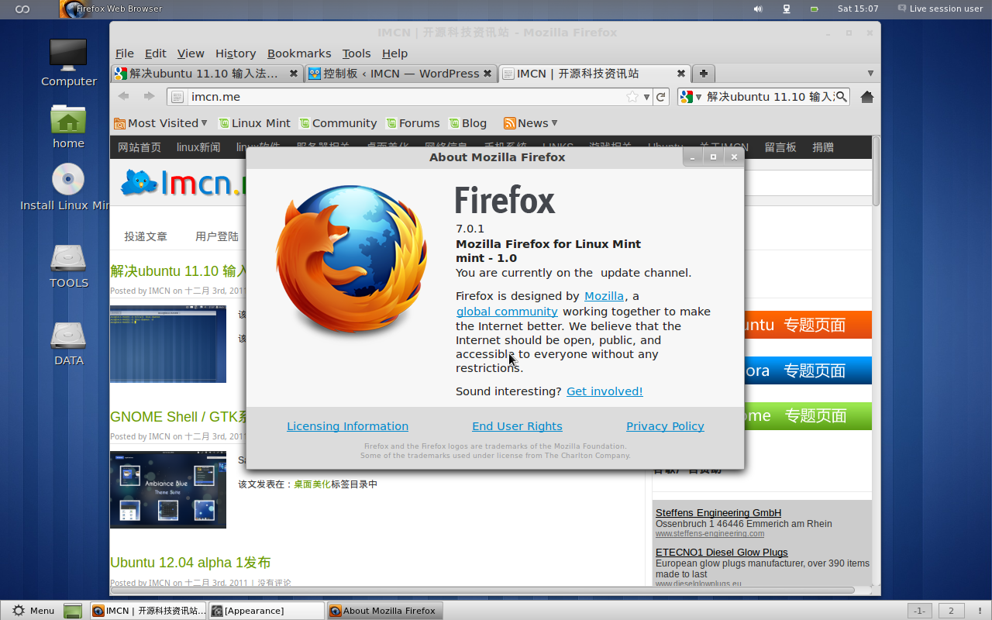Bookmark page with the star icon
The image size is (992, 620).
tap(632, 97)
